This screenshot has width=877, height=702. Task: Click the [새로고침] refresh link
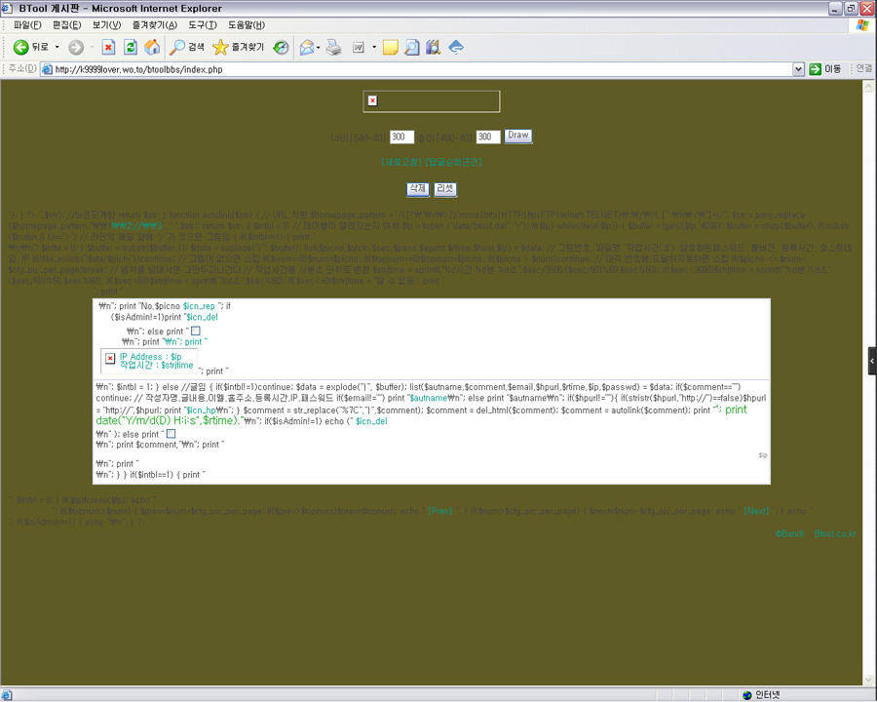tap(402, 162)
